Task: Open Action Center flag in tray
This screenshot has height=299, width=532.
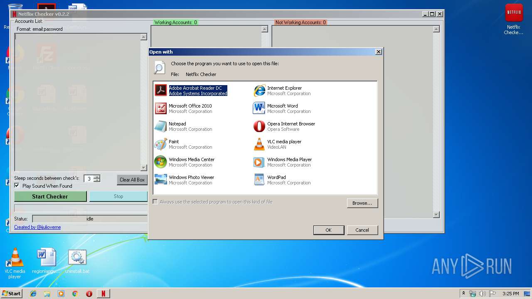Action: (492, 294)
